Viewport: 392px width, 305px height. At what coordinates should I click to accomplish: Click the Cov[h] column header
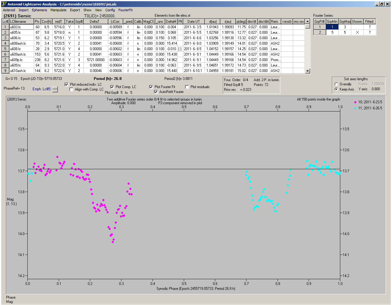[47, 22]
